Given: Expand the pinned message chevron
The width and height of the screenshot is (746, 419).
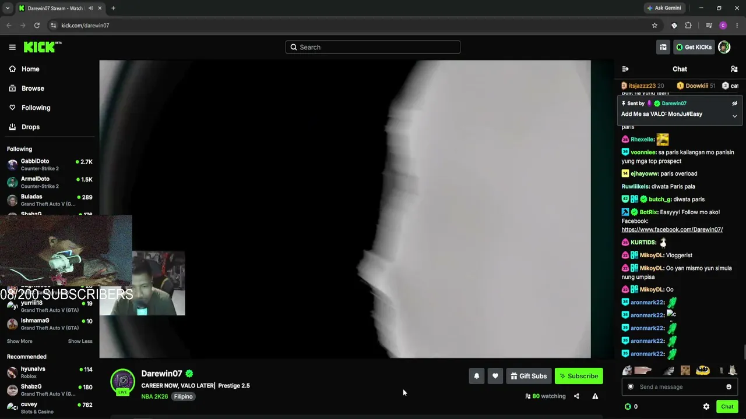Looking at the screenshot, I should coord(734,116).
